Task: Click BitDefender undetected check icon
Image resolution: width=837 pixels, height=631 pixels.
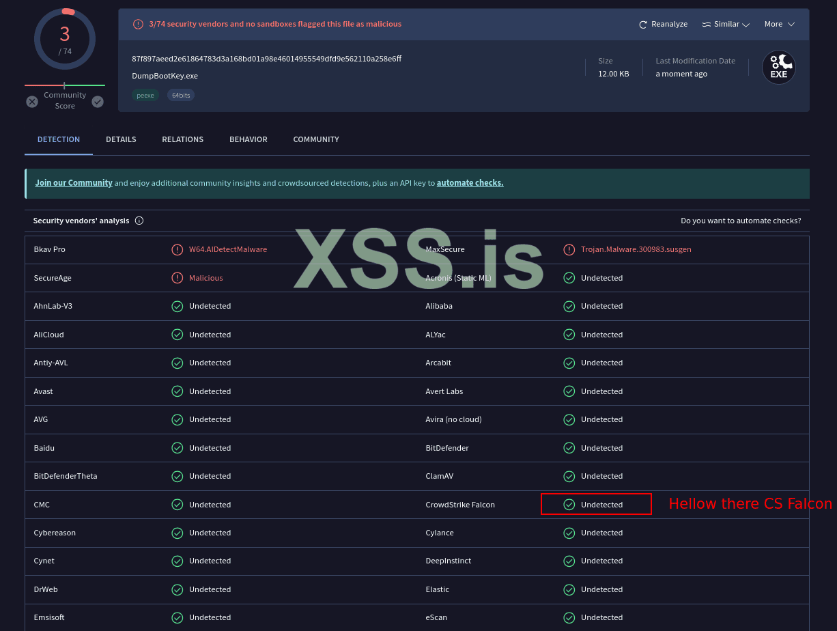Action: (x=569, y=448)
